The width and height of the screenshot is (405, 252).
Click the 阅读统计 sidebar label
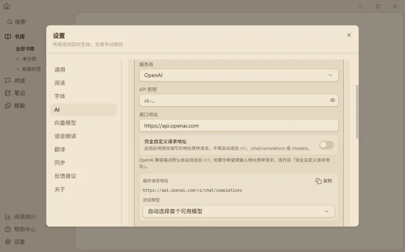pyautogui.click(x=25, y=217)
